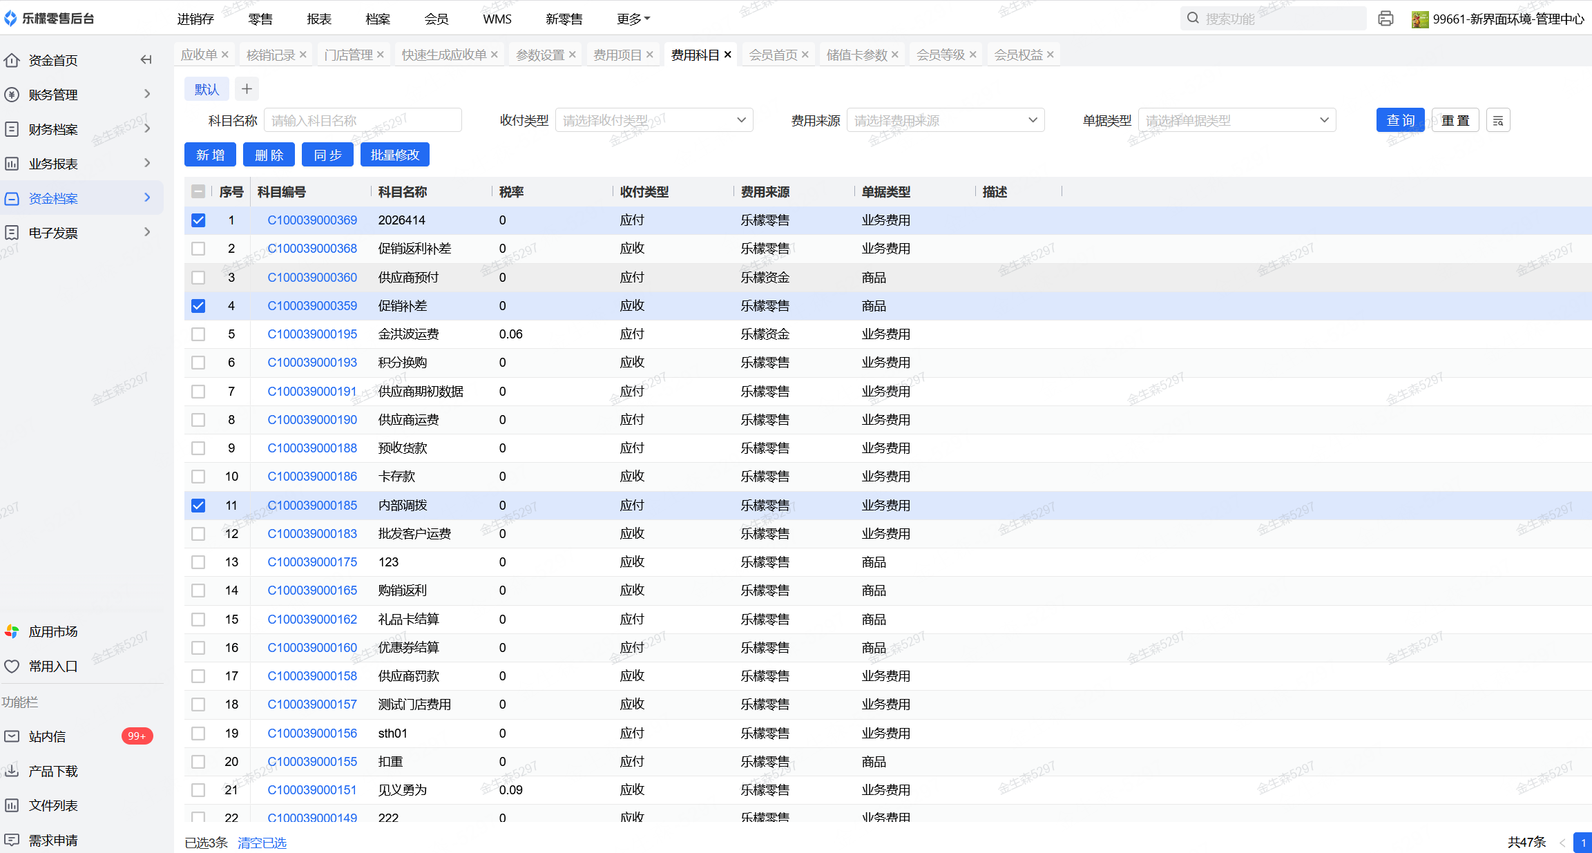Click the 常用入口 heart icon

tap(12, 666)
